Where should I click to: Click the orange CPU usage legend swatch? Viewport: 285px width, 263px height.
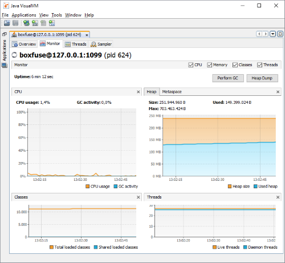pos(87,186)
